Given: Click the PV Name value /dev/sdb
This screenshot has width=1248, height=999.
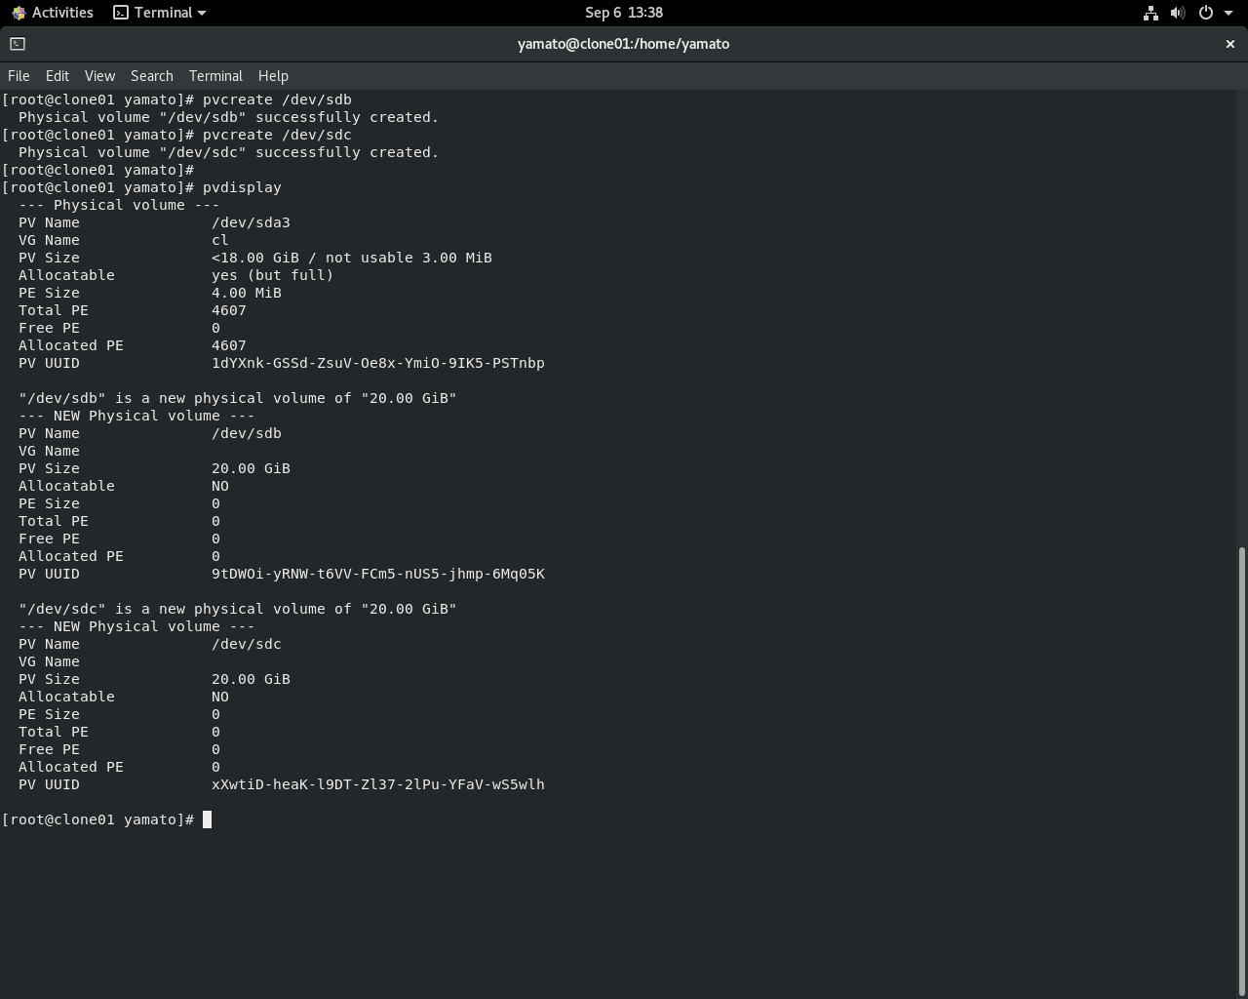Looking at the screenshot, I should [x=247, y=433].
